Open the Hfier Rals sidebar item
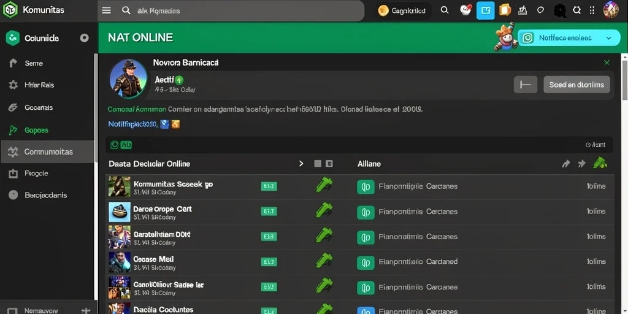 (x=39, y=85)
